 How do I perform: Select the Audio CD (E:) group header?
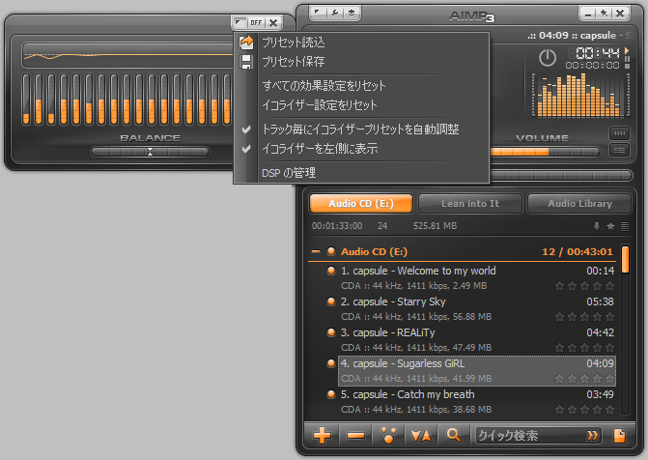[x=462, y=251]
